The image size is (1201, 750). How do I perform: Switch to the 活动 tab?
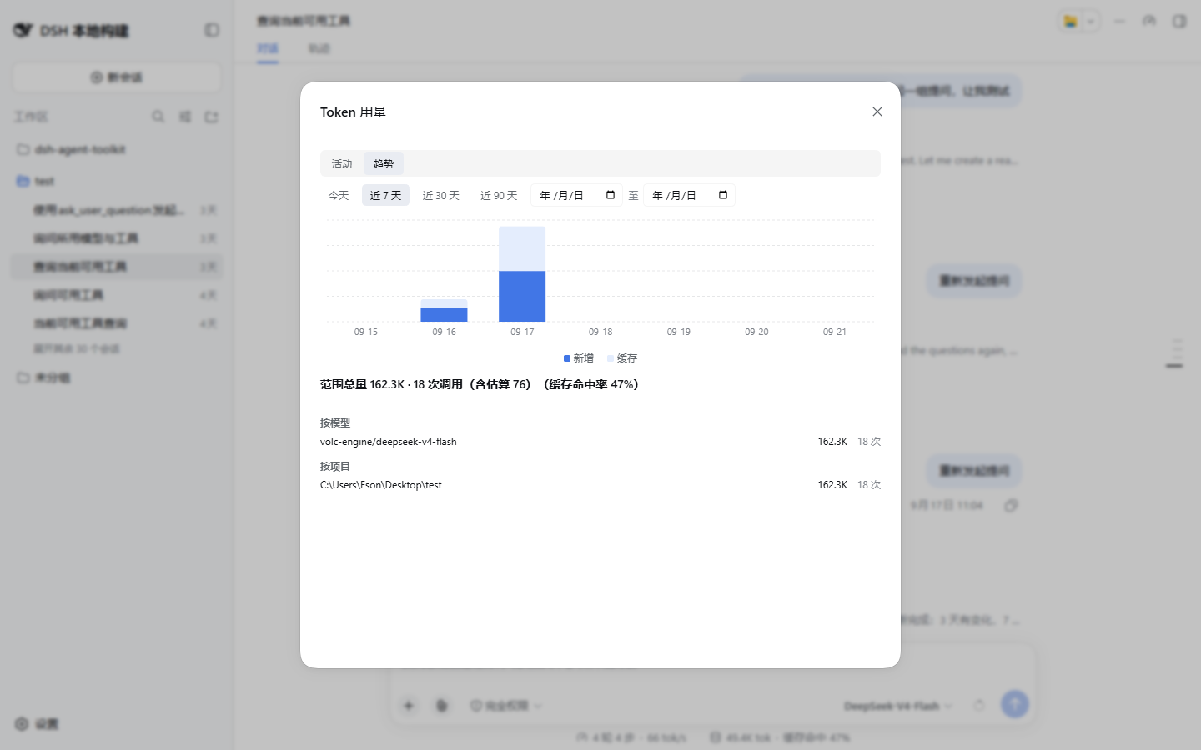pyautogui.click(x=342, y=163)
